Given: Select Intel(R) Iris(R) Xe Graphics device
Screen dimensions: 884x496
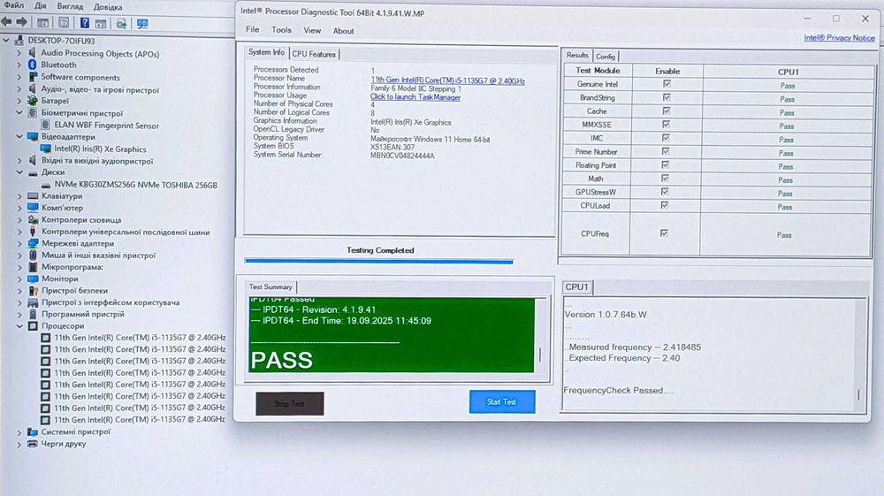Looking at the screenshot, I should [100, 149].
